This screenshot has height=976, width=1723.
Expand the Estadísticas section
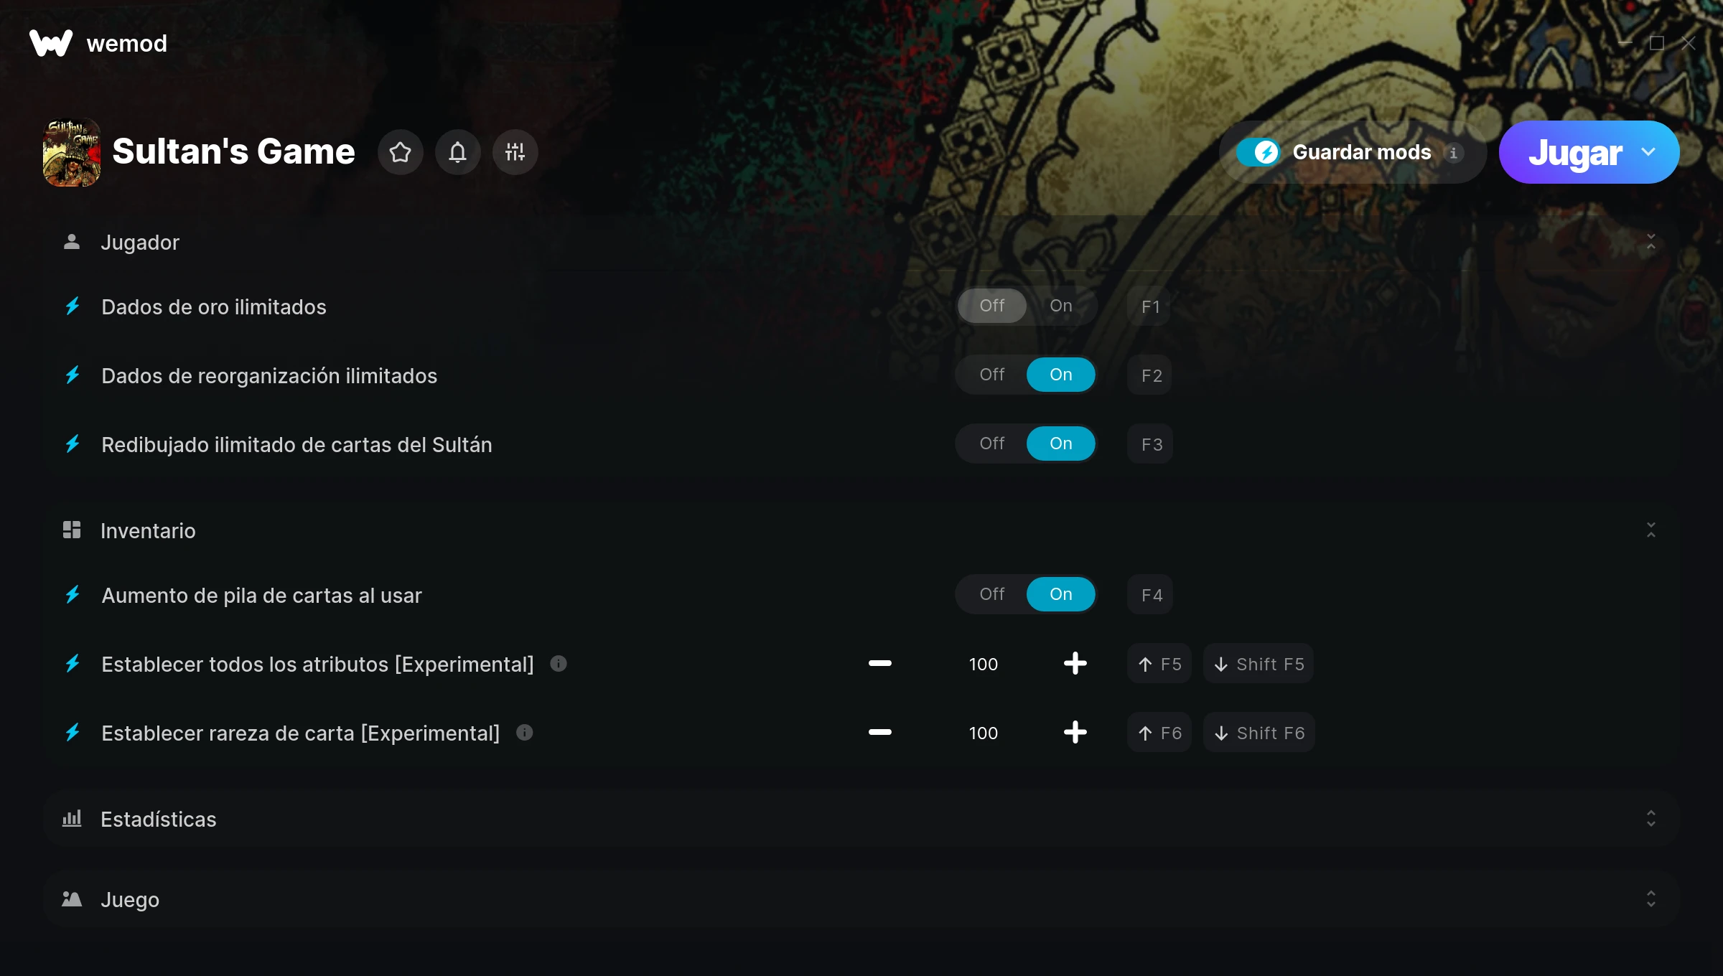(x=1651, y=819)
